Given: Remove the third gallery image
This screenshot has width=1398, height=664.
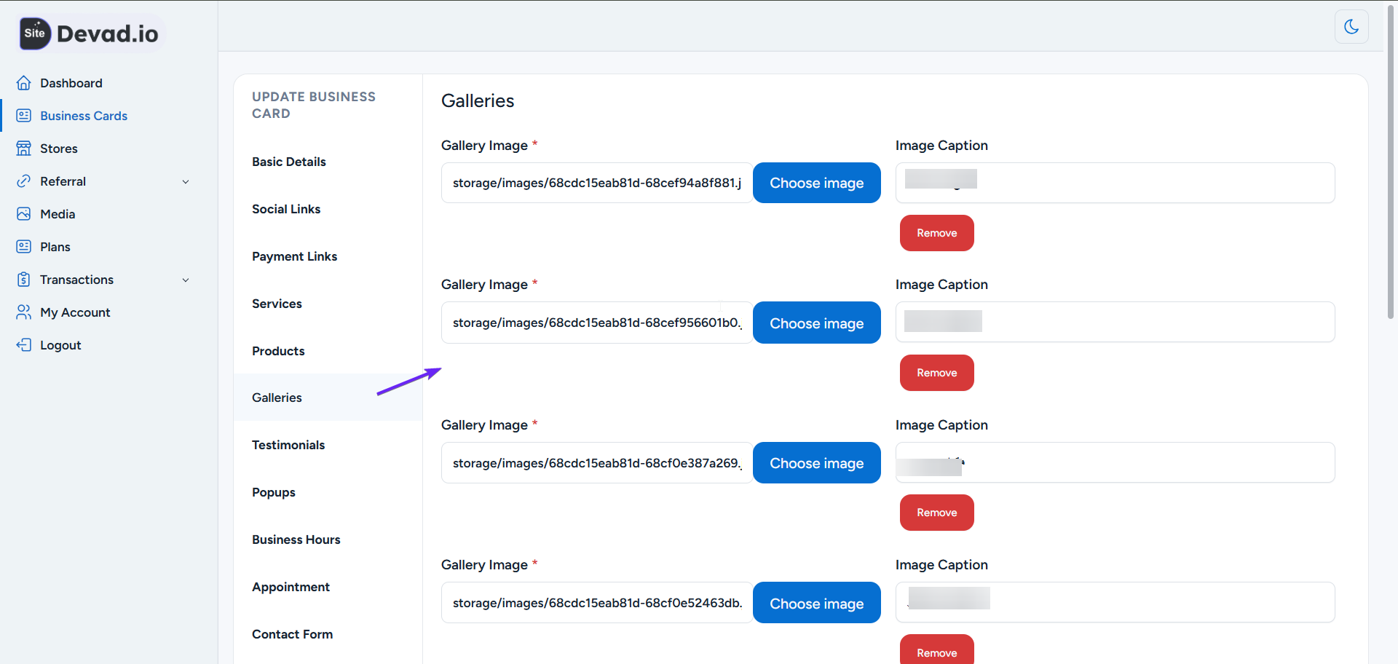Looking at the screenshot, I should (x=936, y=513).
